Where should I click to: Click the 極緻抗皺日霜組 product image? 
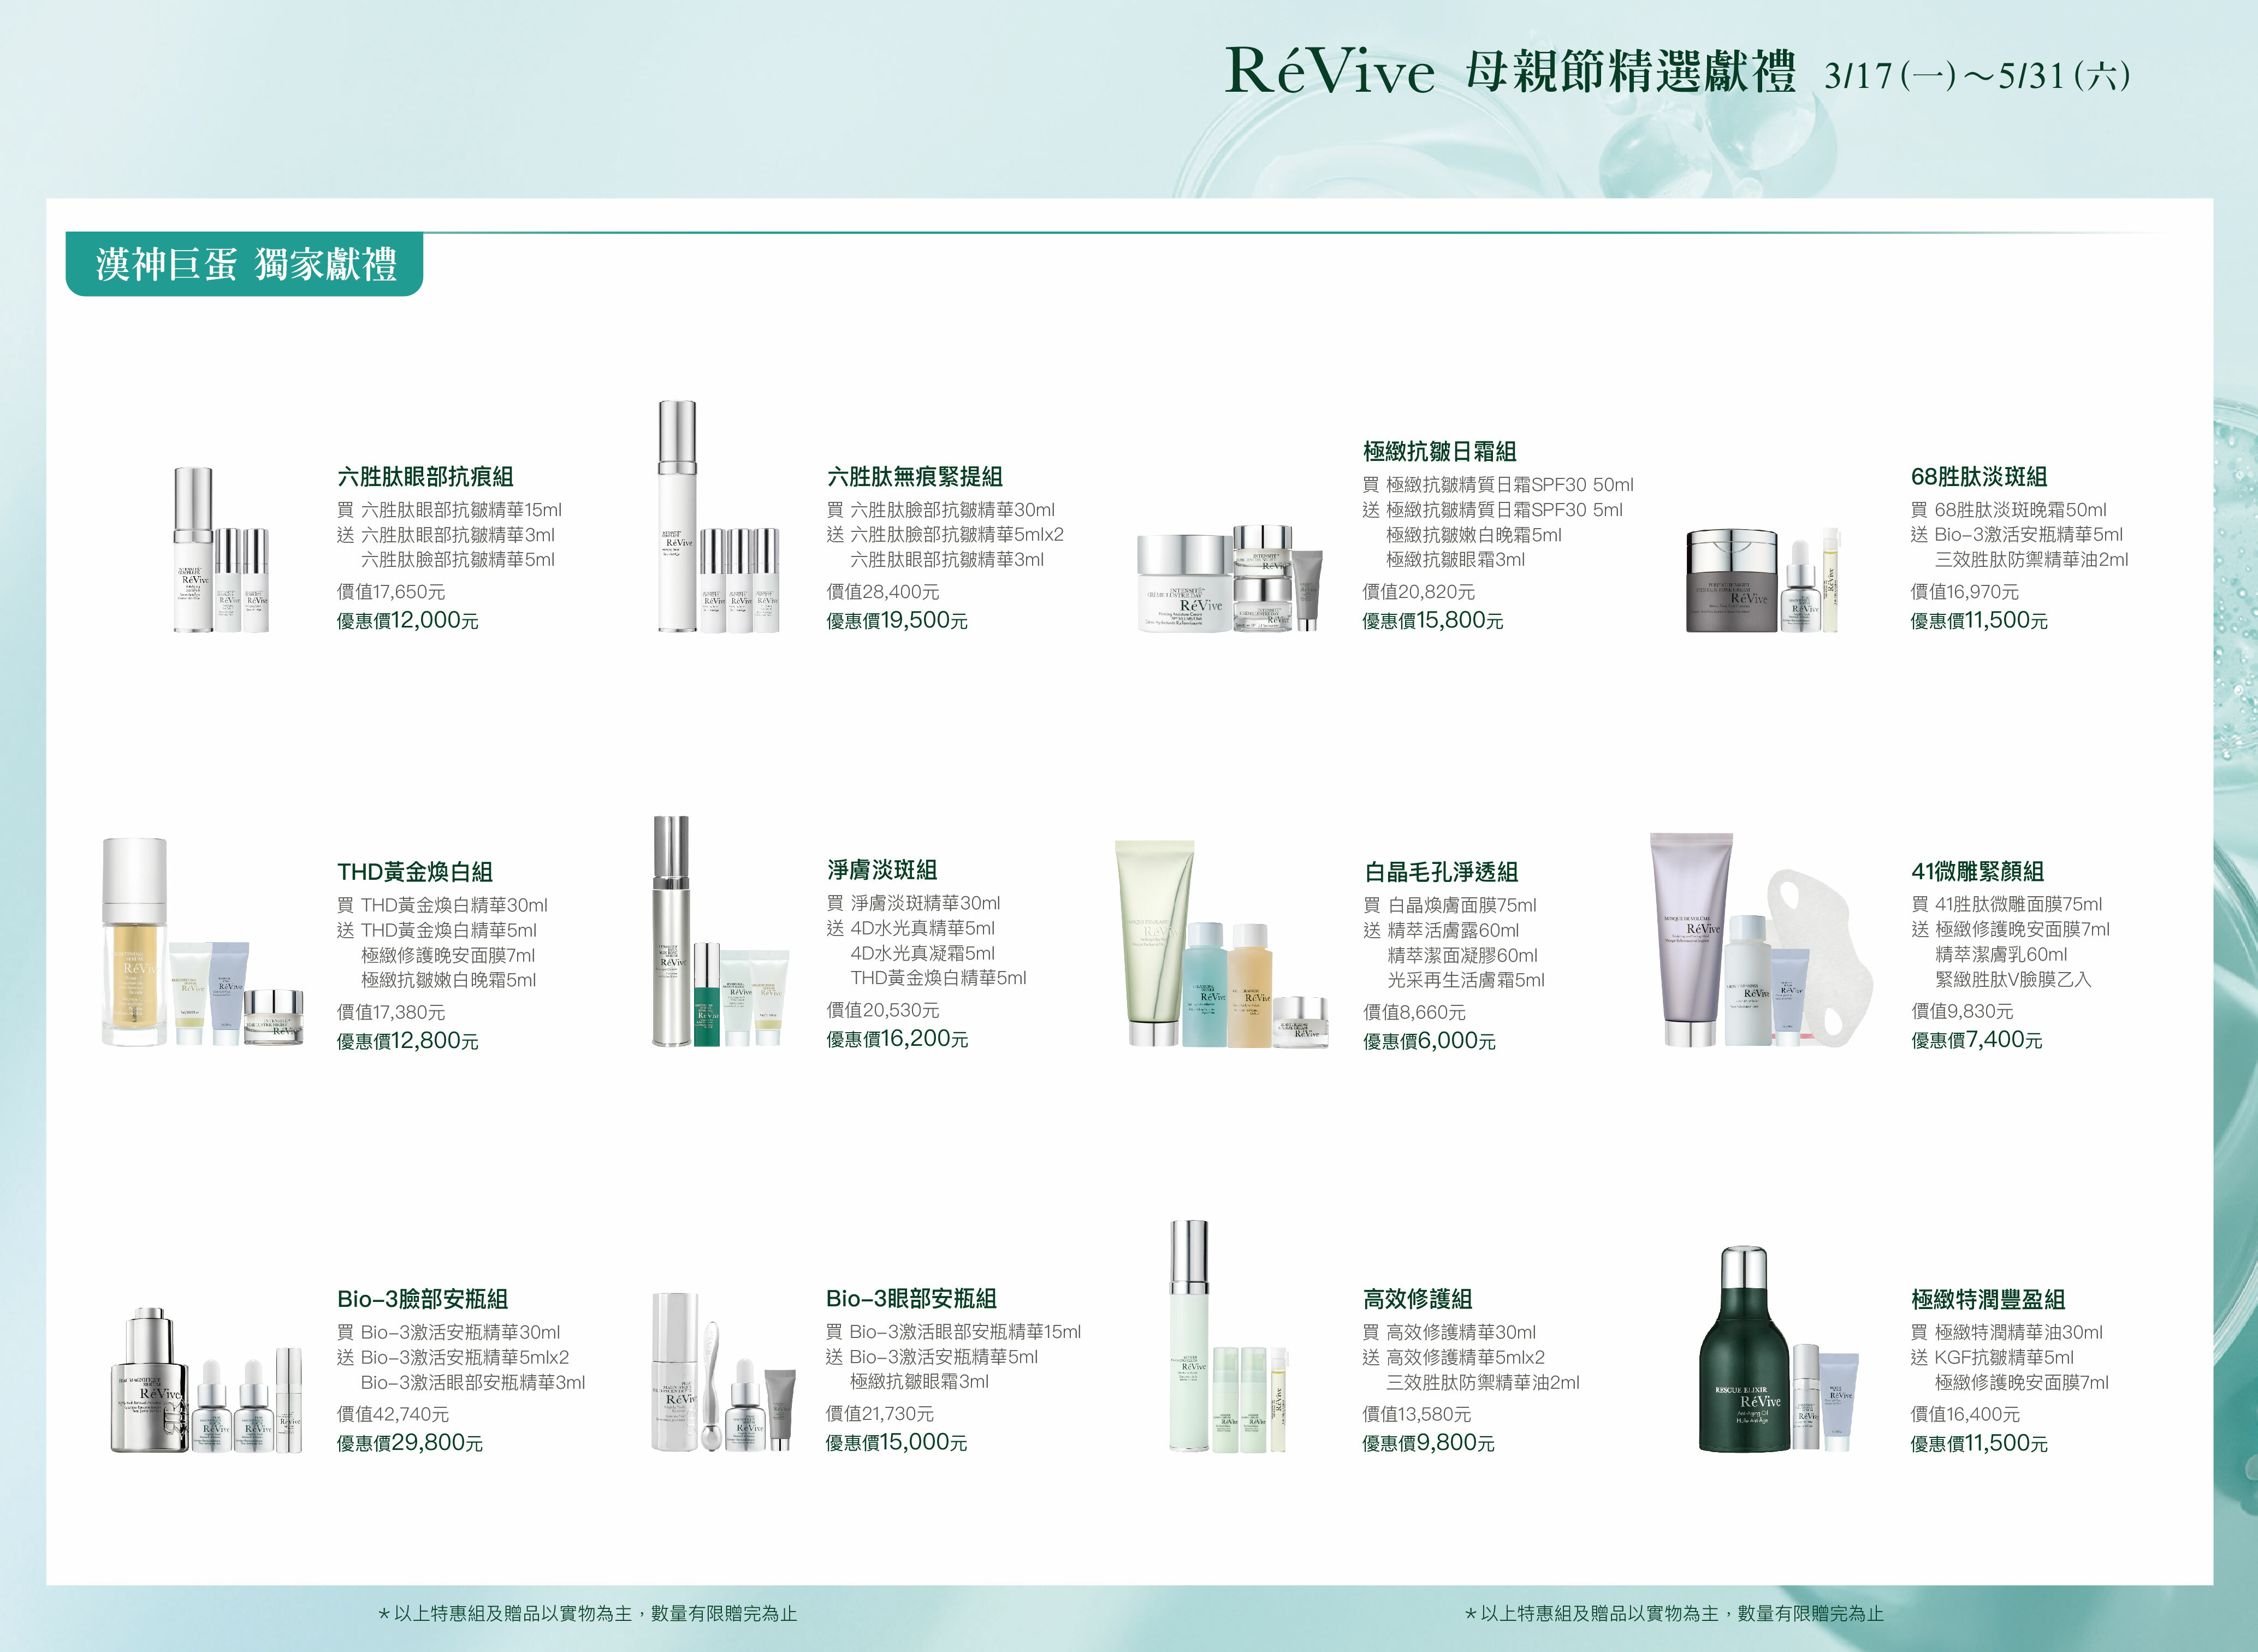[1230, 578]
